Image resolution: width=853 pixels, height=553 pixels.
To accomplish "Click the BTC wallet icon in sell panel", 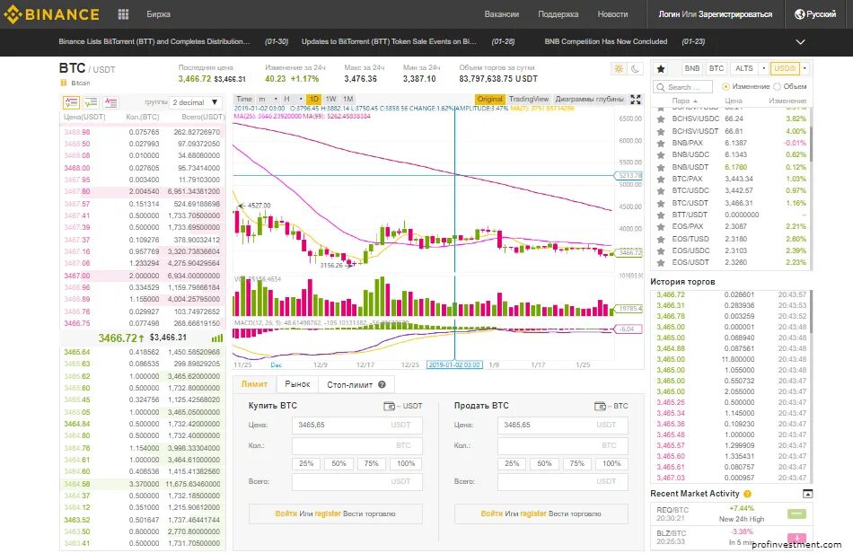I will click(600, 406).
